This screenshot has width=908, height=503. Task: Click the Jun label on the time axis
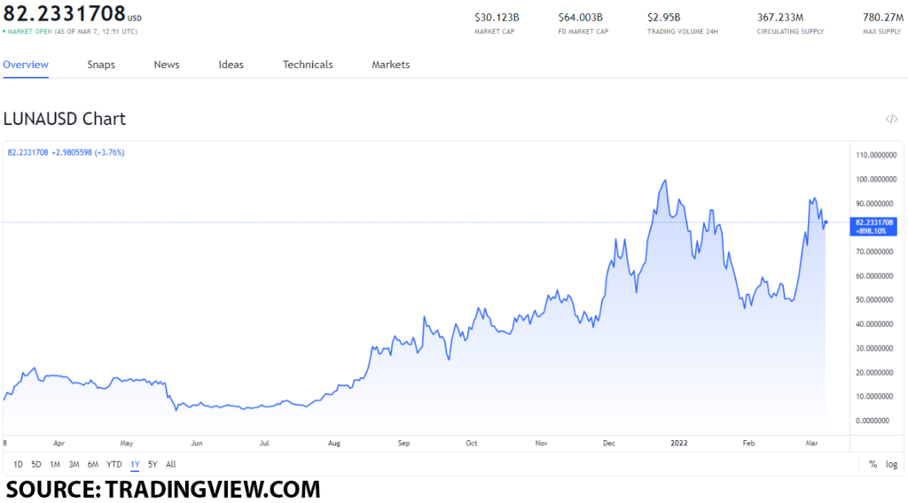pos(197,444)
